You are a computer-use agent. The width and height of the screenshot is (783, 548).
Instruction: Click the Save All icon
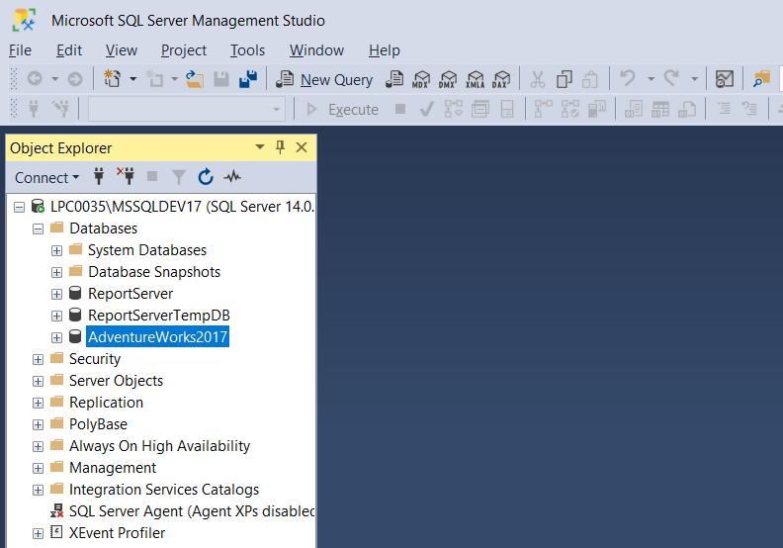tap(248, 79)
